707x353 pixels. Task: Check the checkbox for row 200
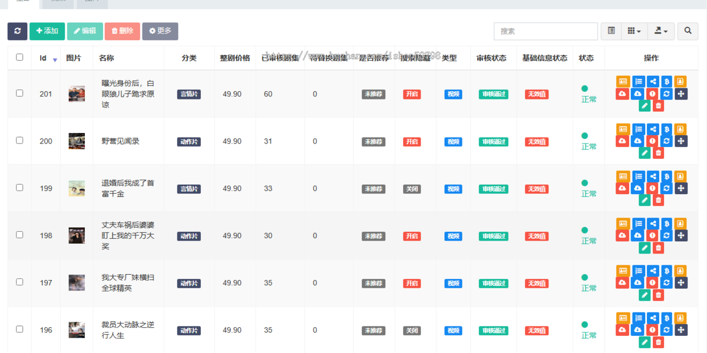point(19,140)
